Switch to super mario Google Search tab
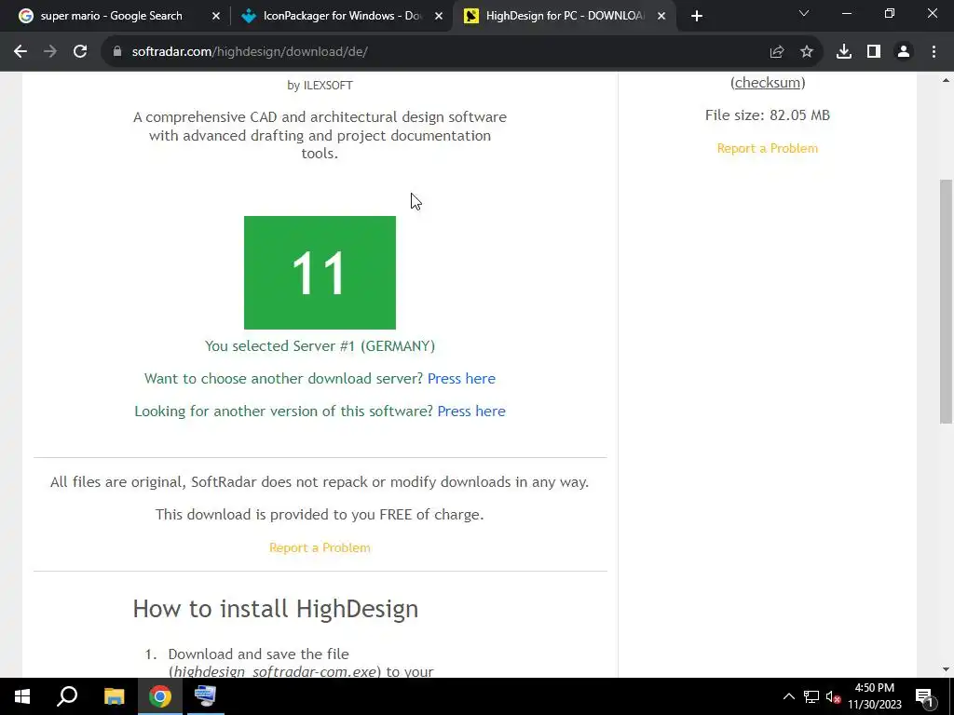 (112, 16)
